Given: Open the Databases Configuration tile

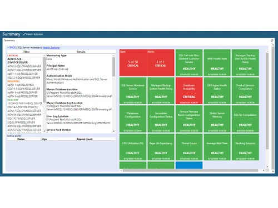Looking at the screenshot, I should pos(133,119).
